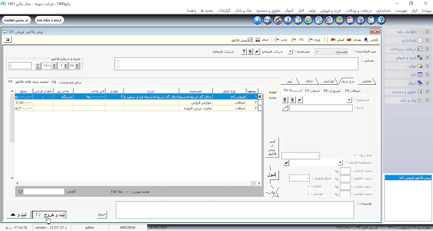
Task: Click the خروج button
Action: [x=102, y=215]
